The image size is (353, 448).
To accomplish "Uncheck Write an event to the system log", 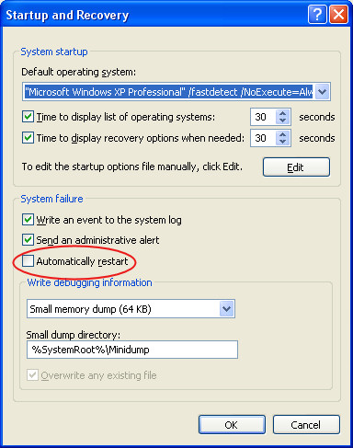I will pyautogui.click(x=28, y=220).
